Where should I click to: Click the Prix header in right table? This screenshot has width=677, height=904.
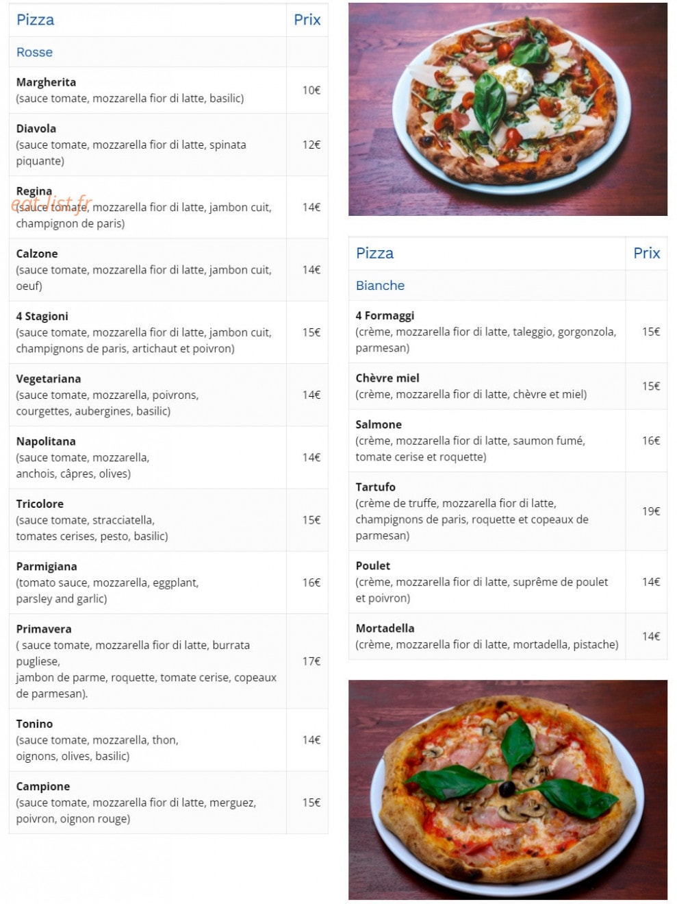tap(646, 253)
